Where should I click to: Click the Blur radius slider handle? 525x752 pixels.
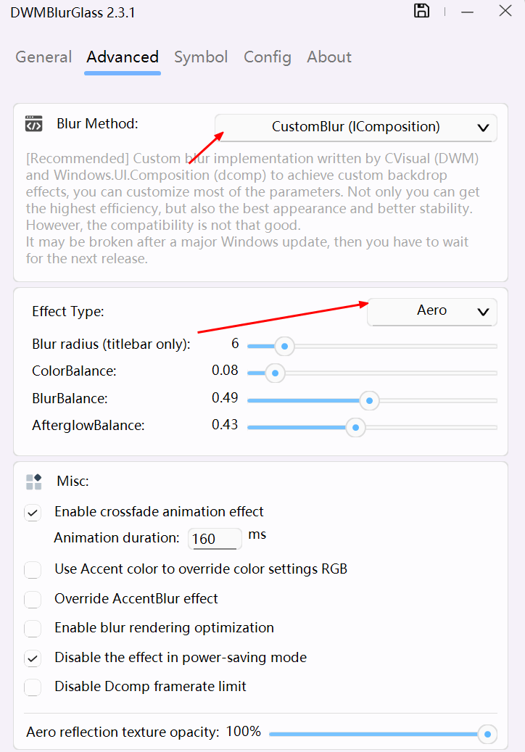[285, 347]
